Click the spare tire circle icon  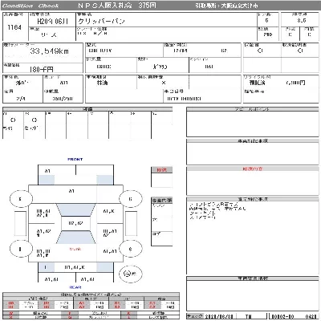(x=130, y=274)
